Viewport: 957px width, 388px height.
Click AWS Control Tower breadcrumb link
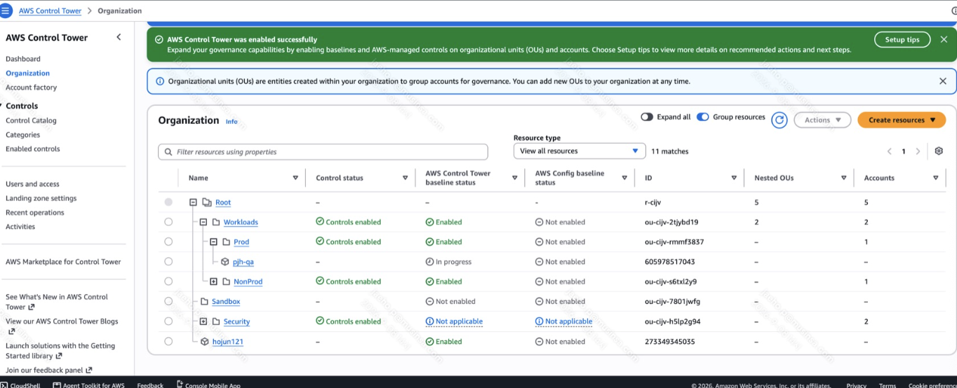click(x=50, y=11)
